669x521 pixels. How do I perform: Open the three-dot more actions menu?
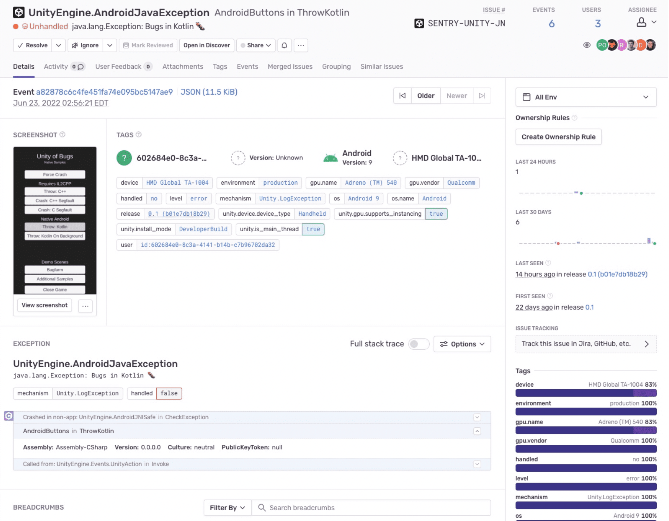pos(301,45)
